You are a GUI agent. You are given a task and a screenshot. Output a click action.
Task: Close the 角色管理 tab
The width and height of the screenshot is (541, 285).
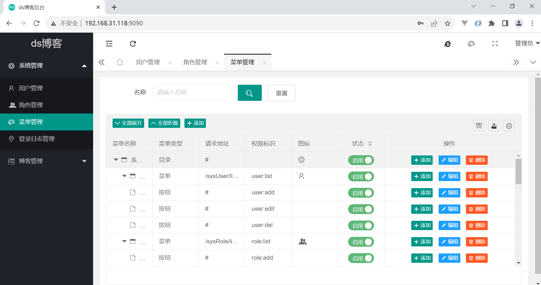tap(217, 63)
